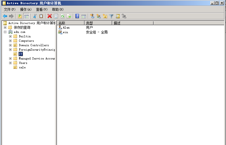Open the 操作(A) menu
Viewport: 226px width, 145px height.
pyautogui.click(x=26, y=9)
